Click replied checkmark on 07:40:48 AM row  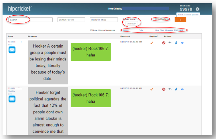(152, 43)
